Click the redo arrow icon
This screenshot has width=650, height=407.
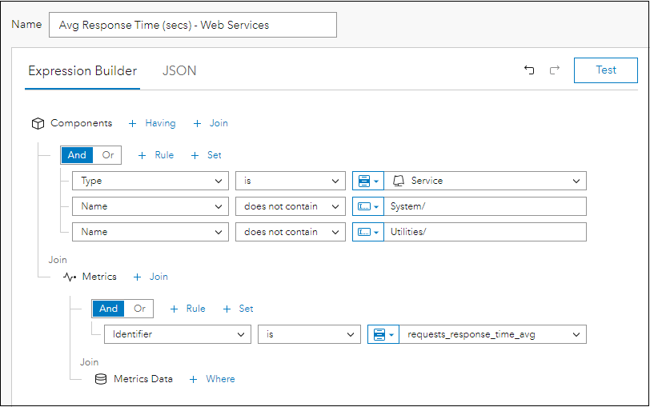click(555, 70)
